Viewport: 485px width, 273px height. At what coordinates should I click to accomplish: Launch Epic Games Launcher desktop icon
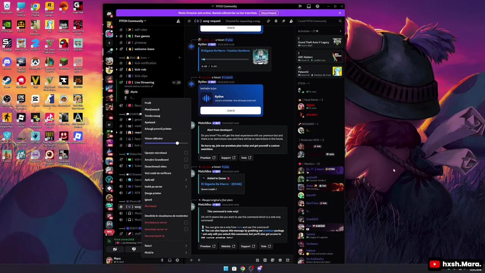pos(21,101)
